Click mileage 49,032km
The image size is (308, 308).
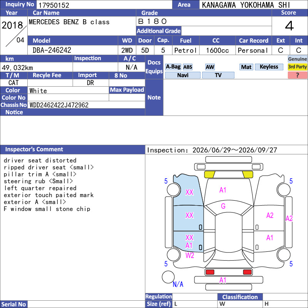pyautogui.click(x=17, y=68)
